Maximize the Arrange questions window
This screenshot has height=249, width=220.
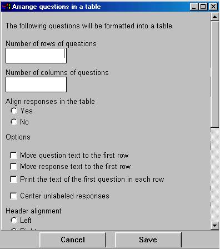203,7
